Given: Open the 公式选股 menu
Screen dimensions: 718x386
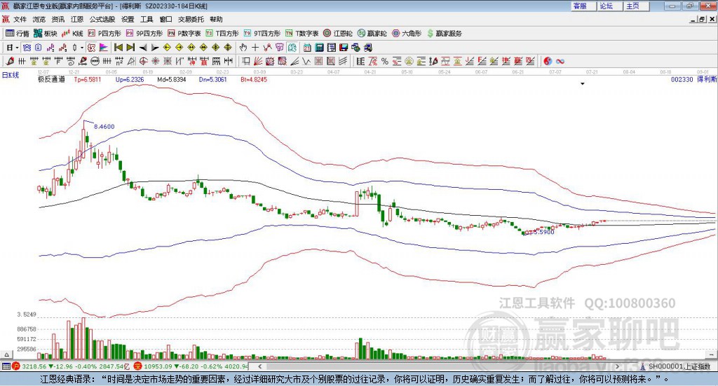Looking at the screenshot, I should [x=102, y=19].
